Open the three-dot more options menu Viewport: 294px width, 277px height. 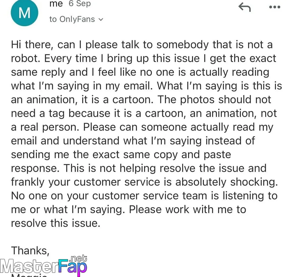coord(274,7)
